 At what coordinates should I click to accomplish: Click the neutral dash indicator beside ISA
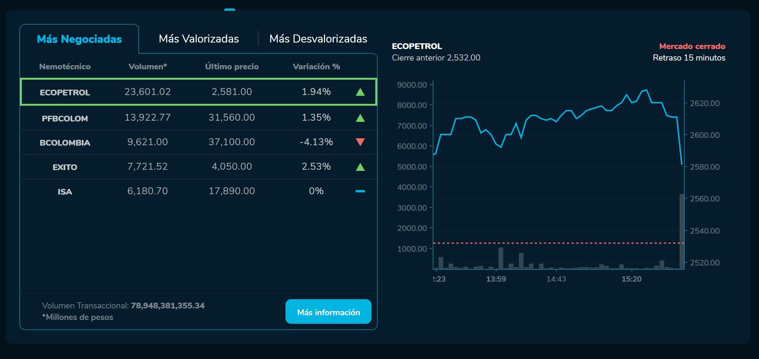(360, 191)
